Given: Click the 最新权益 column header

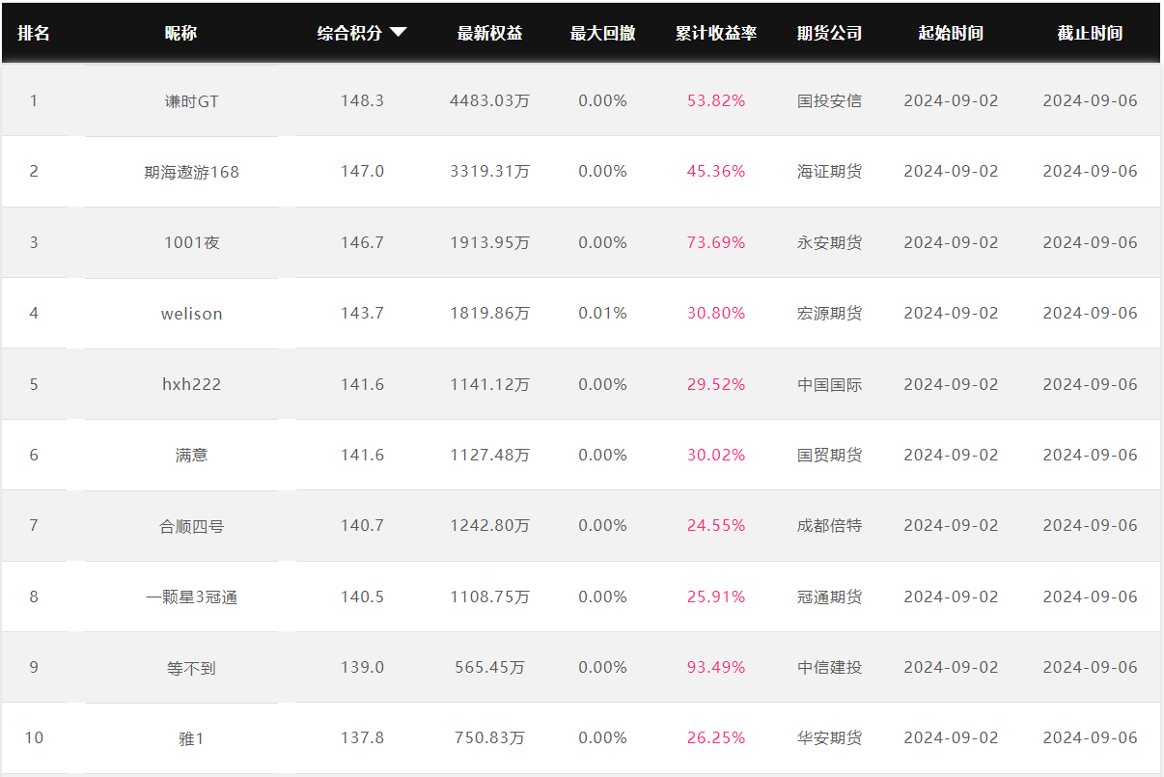Looking at the screenshot, I should click(490, 33).
